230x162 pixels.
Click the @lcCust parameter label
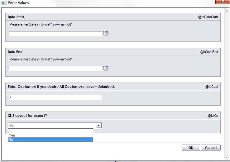click(212, 87)
